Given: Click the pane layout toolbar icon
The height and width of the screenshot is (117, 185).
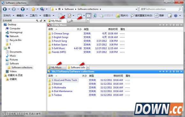Looking at the screenshot, I should [79, 15].
